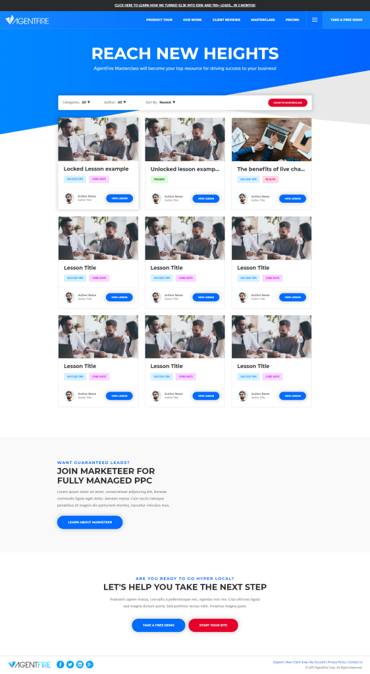This screenshot has height=674, width=370.
Task: Click author avatar on Locked Lesson card
Action: point(69,198)
